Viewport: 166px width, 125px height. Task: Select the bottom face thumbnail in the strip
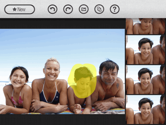(x=145, y=109)
